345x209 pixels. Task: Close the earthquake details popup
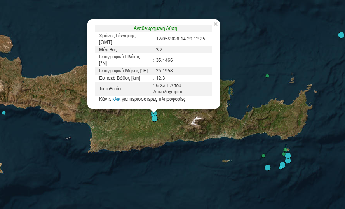[x=216, y=24]
